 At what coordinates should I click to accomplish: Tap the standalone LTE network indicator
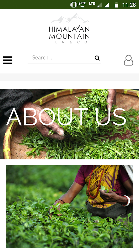coord(92,3)
